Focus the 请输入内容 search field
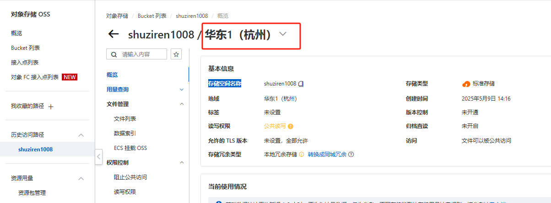 (137, 54)
